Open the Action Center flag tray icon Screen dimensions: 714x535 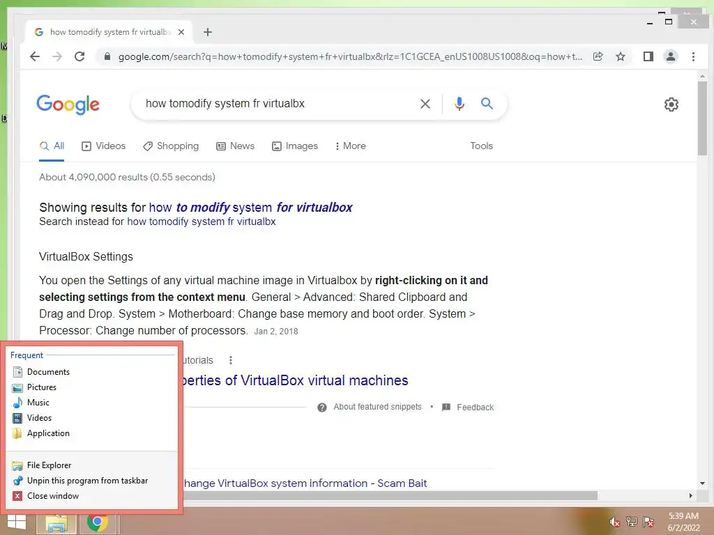648,522
